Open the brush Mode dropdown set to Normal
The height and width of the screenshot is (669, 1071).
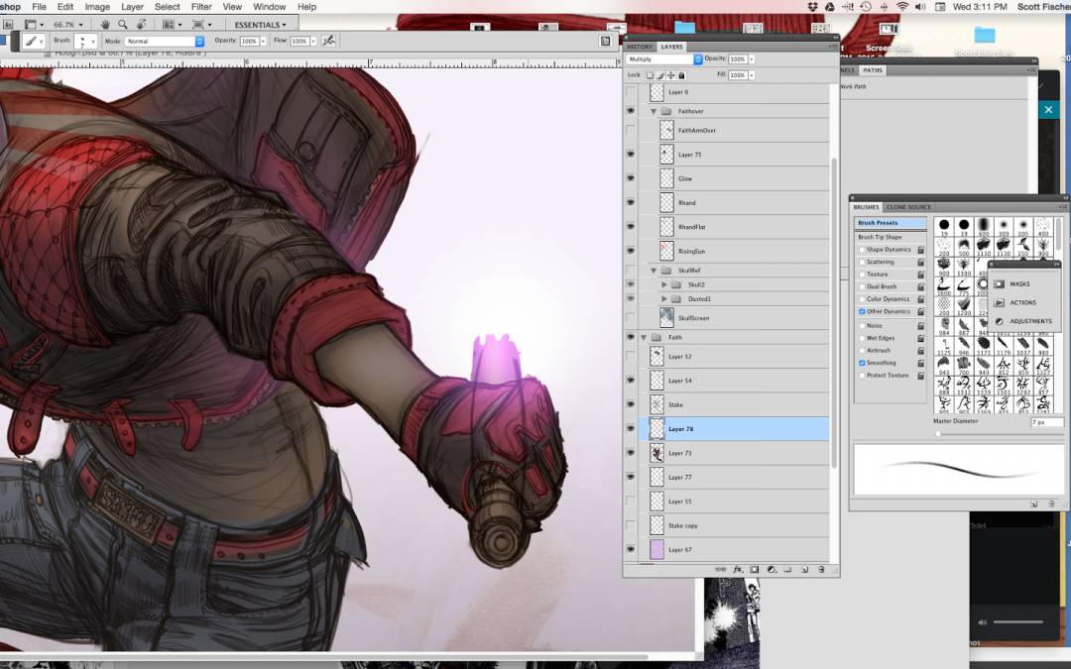coord(164,42)
